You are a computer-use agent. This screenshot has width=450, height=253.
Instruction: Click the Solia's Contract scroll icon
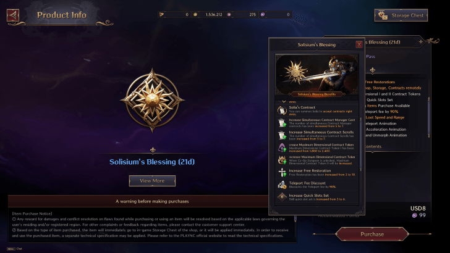click(x=282, y=110)
